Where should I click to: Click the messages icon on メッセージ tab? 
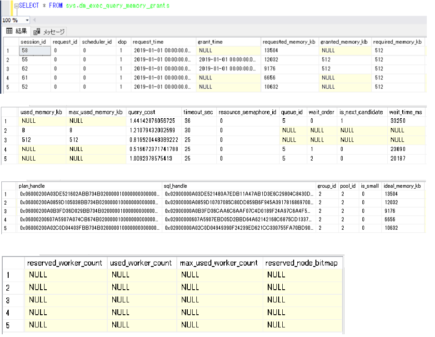37,32
